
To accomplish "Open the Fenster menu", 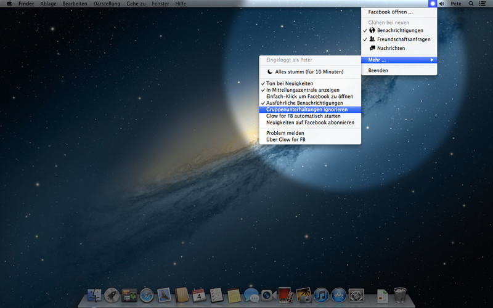I will coord(160,4).
